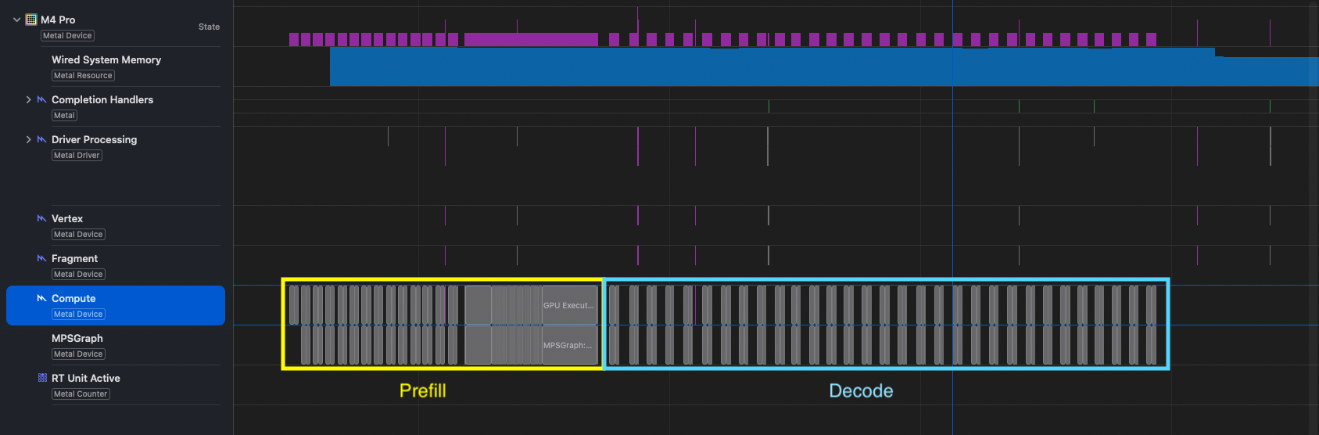Screen dimensions: 1319x435
Task: Select the GPU Execut... compute block
Action: 569,305
